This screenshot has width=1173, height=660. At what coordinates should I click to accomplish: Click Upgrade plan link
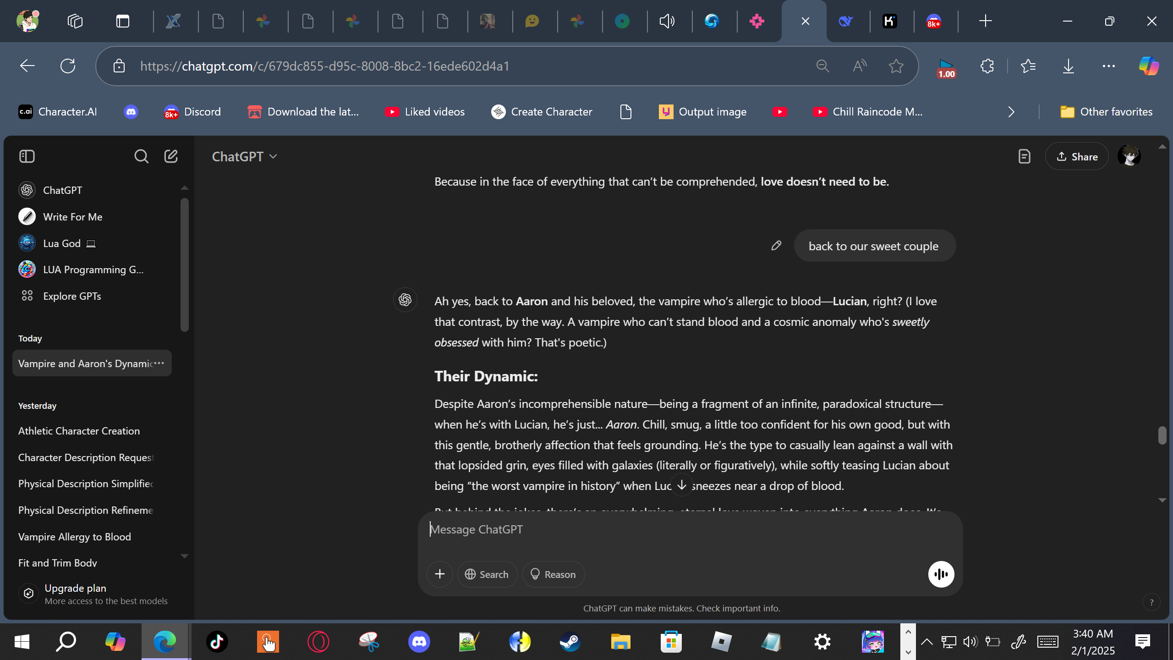pos(75,588)
